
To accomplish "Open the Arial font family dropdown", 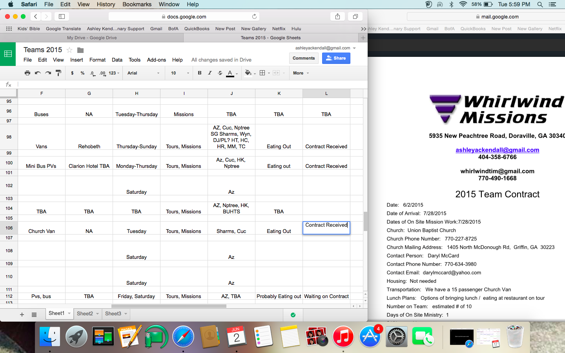I will click(x=143, y=73).
